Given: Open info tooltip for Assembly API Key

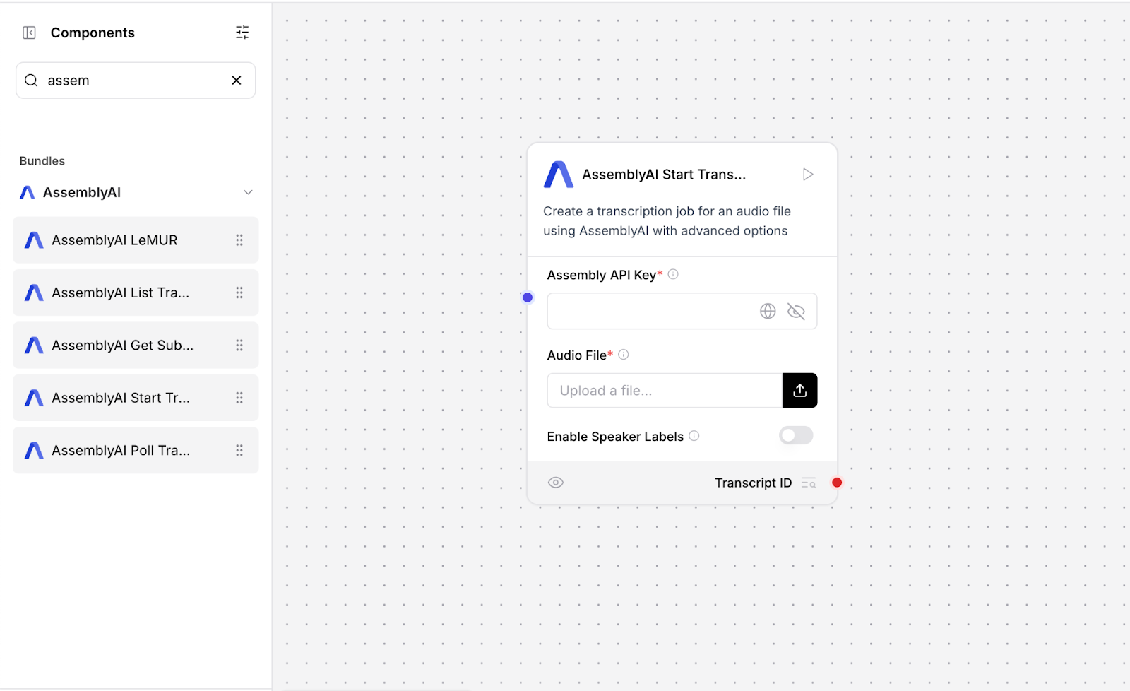Looking at the screenshot, I should (673, 274).
